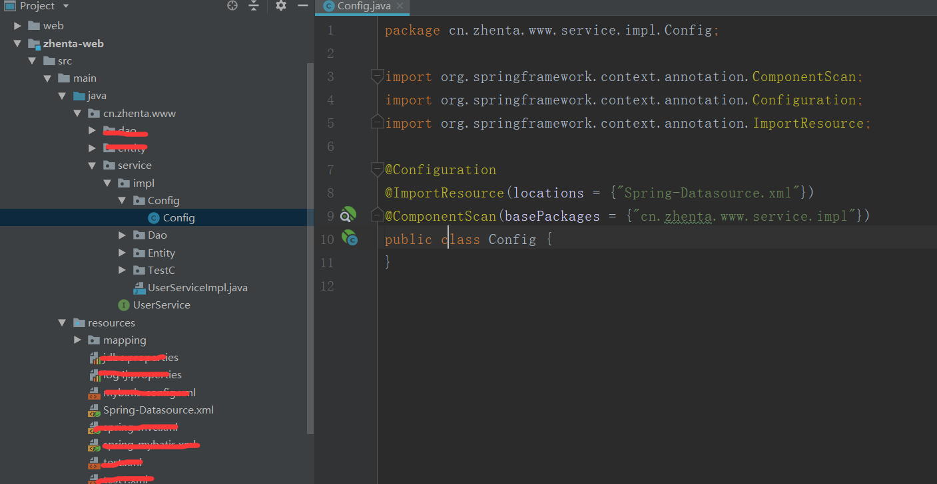Collapse the java source folder arrow

click(x=62, y=96)
